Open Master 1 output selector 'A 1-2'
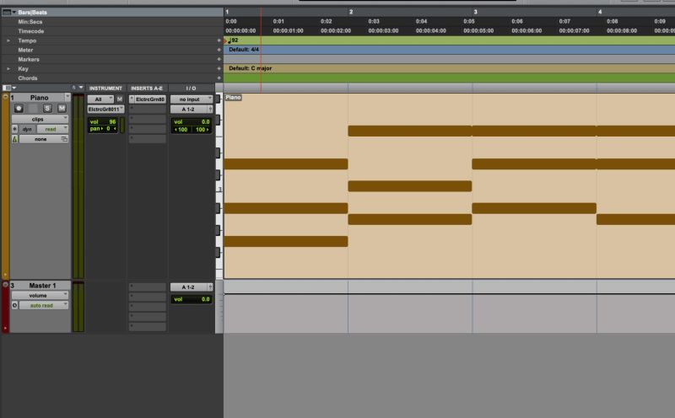The height and width of the screenshot is (418, 675). [x=189, y=287]
